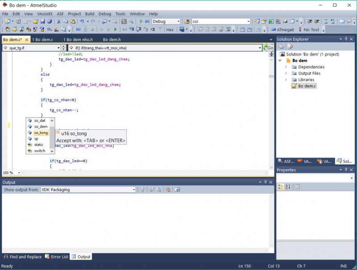This screenshot has width=357, height=270.
Task: Select 'so_dem' from the autocomplete list
Action: [41, 127]
